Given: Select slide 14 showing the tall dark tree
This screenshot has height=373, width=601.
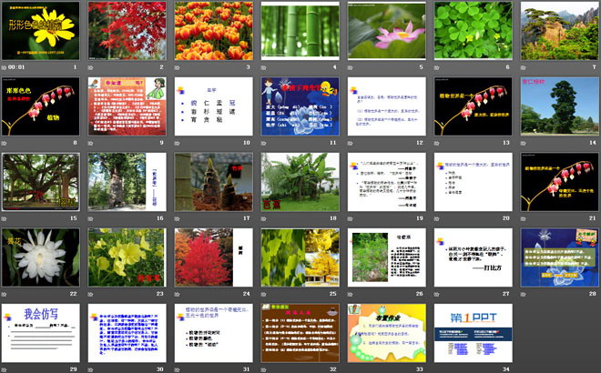Looking at the screenshot, I should pos(558,106).
